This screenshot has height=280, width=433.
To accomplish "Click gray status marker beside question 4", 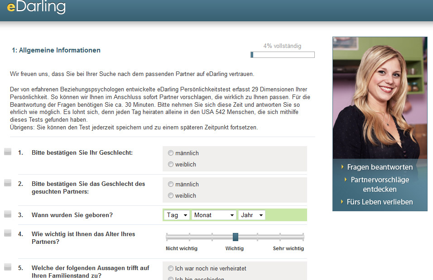I will pos(8,233).
